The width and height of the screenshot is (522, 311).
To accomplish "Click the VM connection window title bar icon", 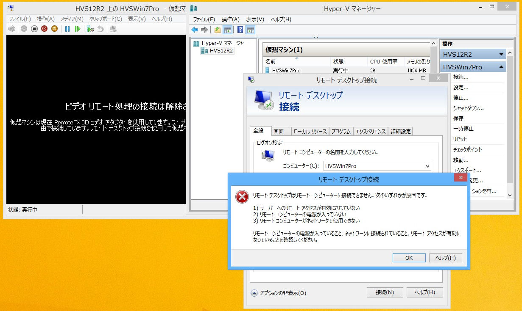I will tap(11, 8).
